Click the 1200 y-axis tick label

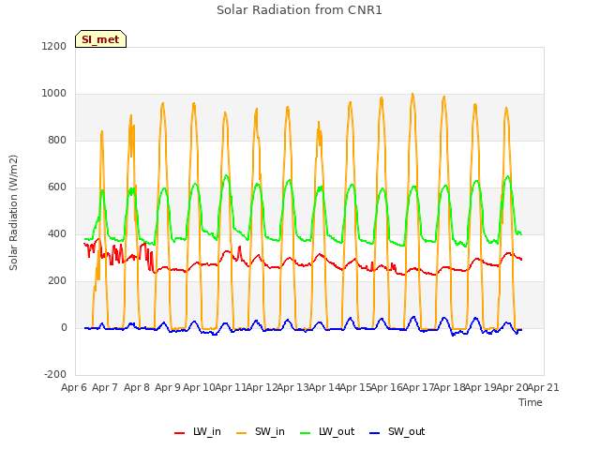(54, 46)
